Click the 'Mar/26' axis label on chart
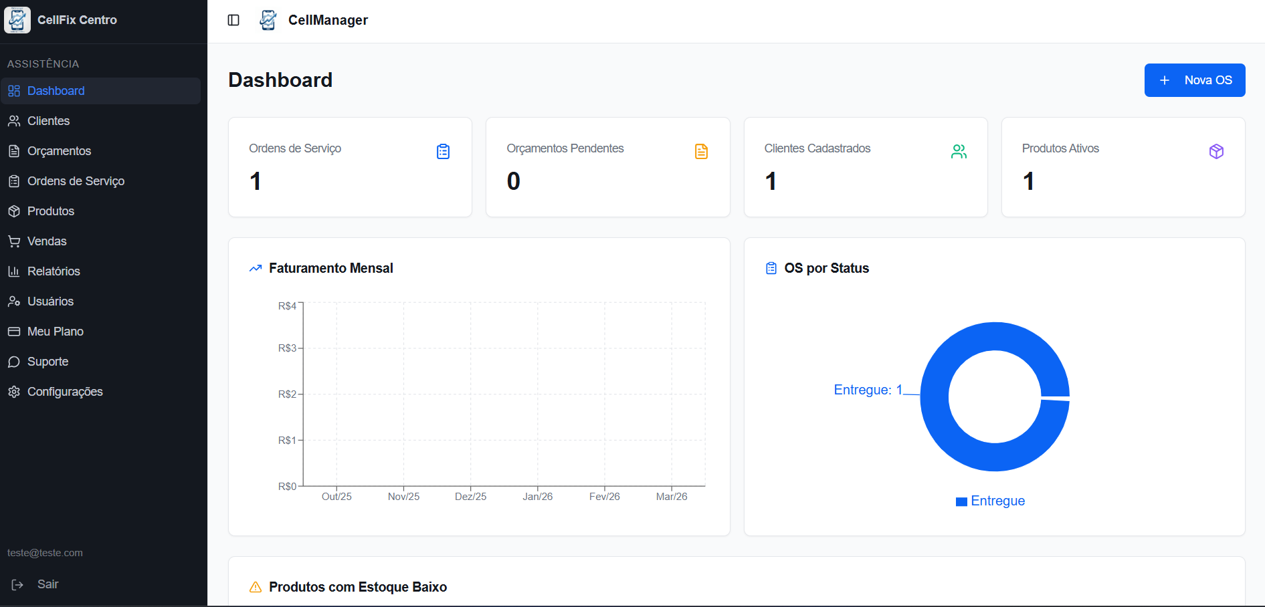This screenshot has width=1265, height=607. (672, 497)
